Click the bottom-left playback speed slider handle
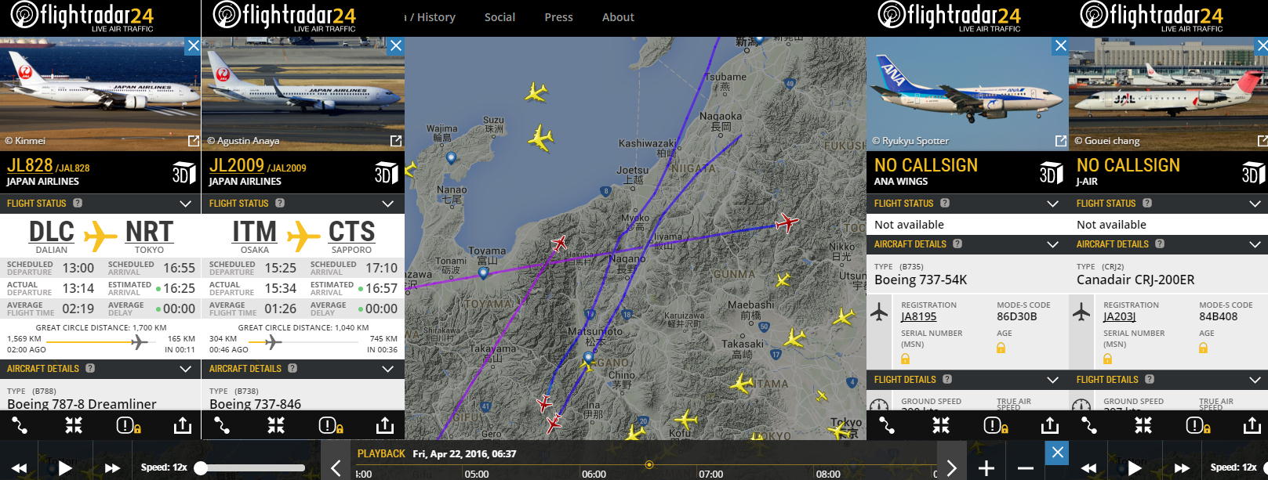 pos(202,468)
